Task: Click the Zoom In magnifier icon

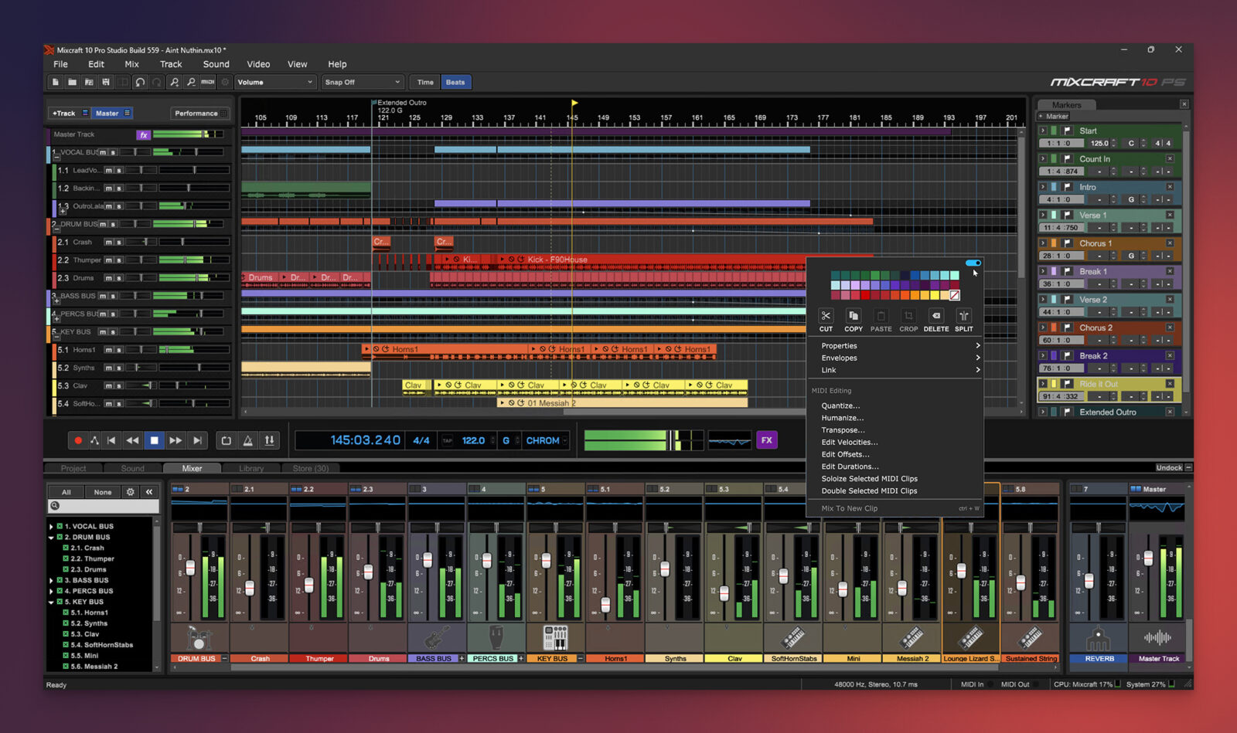Action: click(174, 82)
